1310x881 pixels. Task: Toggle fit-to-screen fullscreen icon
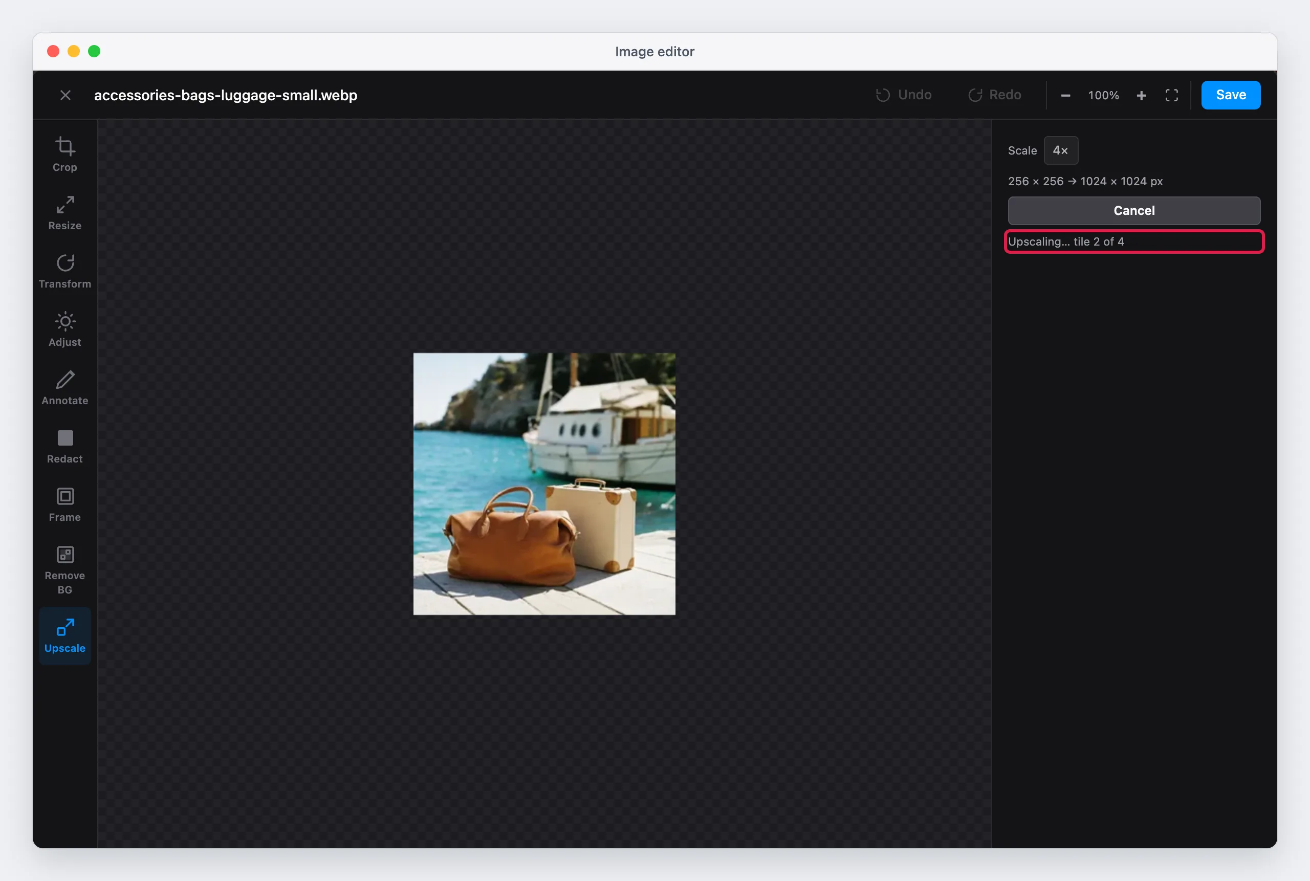[x=1171, y=96]
